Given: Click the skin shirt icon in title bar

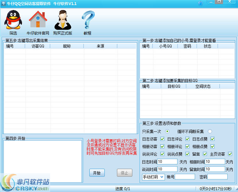Looking at the screenshot, I should pos(200,3).
